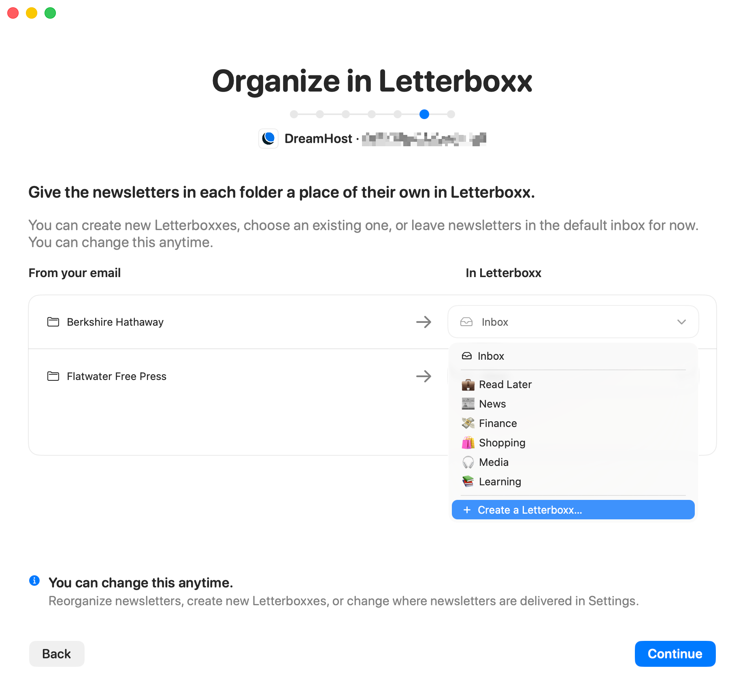Click the last progress step dot

tap(451, 114)
